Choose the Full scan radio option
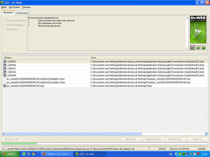 [5, 25]
